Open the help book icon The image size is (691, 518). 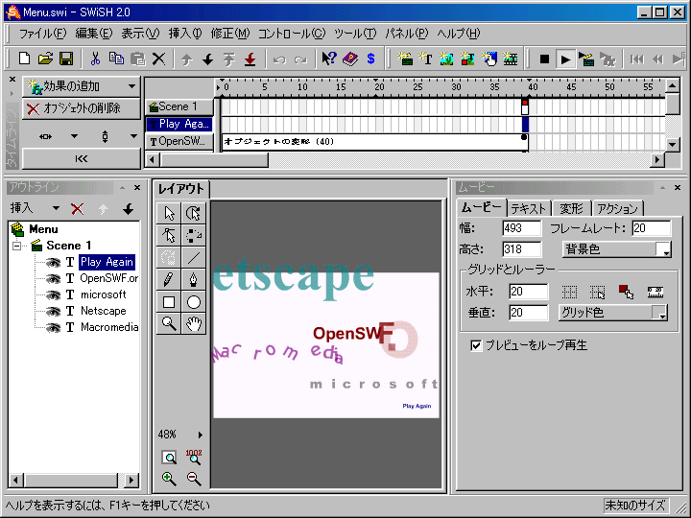point(350,59)
